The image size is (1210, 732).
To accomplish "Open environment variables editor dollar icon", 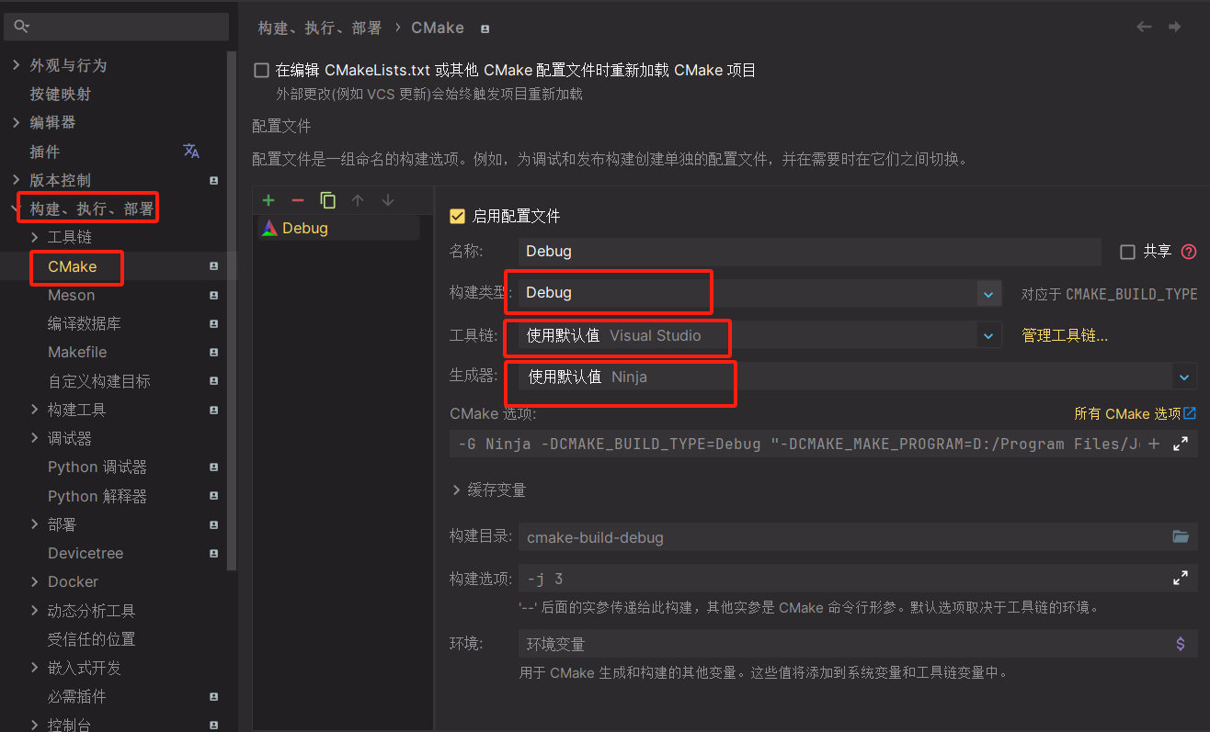I will (1181, 644).
